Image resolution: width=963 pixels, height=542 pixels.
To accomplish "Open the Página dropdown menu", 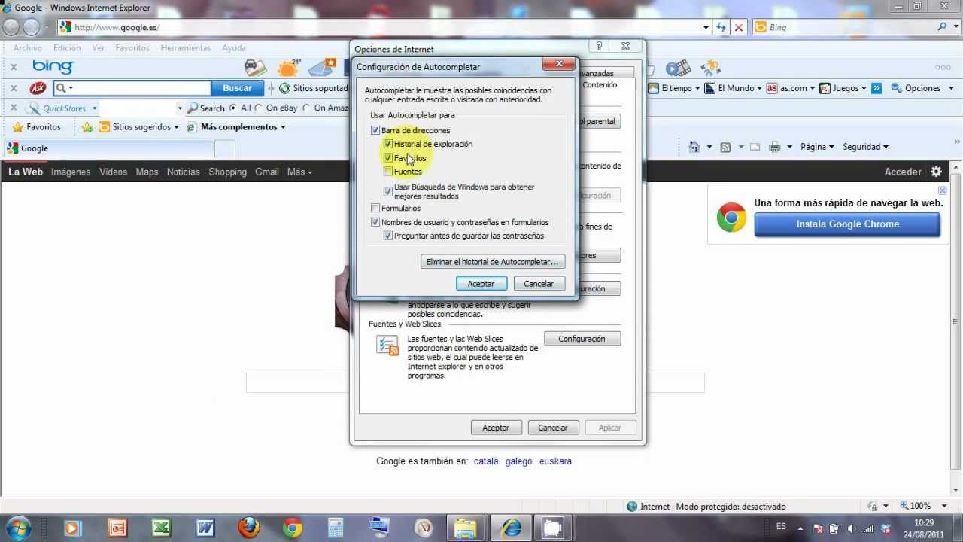I will pos(817,147).
